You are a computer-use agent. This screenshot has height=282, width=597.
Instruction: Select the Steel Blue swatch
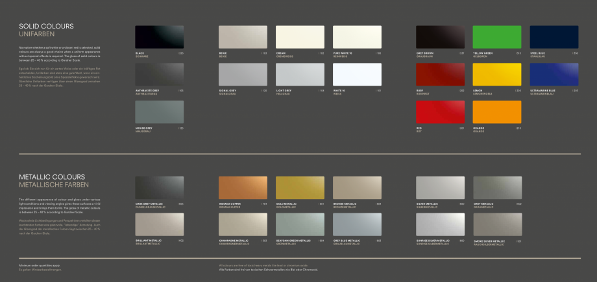point(554,37)
